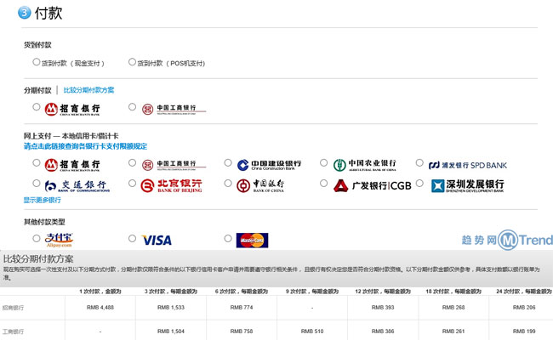Viewport: 553px width, 340px height.
Task: Select 中国建设银行 radio button
Action: [228, 163]
